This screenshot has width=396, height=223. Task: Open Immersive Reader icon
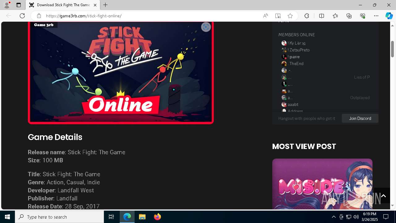tap(278, 16)
